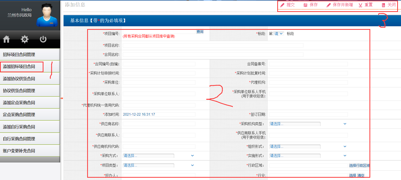Focus the 行政区域 input field
Viewport: 401px width, 180px height.
pos(308,165)
